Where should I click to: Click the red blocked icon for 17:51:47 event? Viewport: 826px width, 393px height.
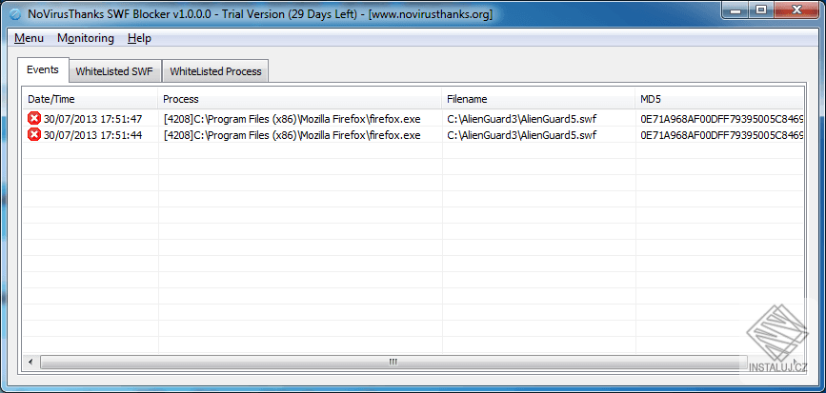34,118
